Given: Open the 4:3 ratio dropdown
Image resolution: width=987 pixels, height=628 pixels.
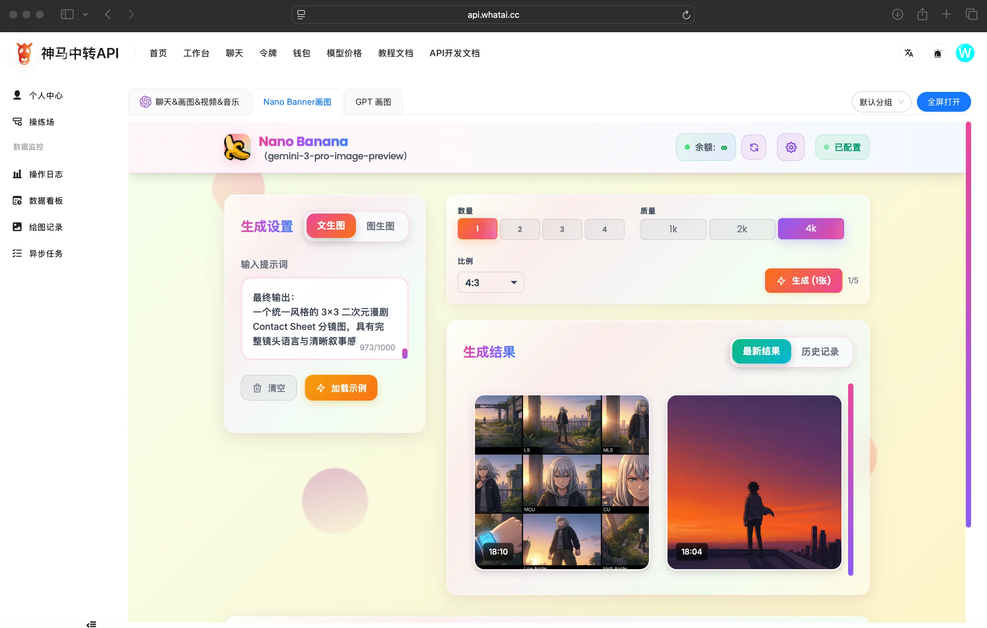Looking at the screenshot, I should coord(490,282).
